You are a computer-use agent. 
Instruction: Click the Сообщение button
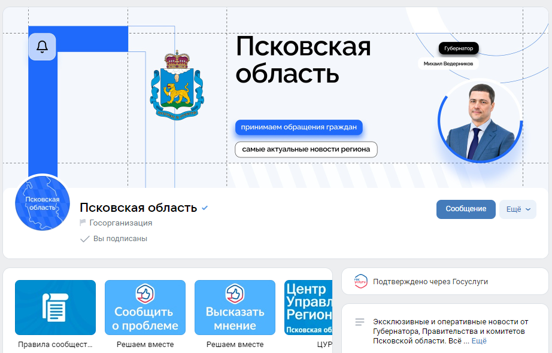coord(466,209)
